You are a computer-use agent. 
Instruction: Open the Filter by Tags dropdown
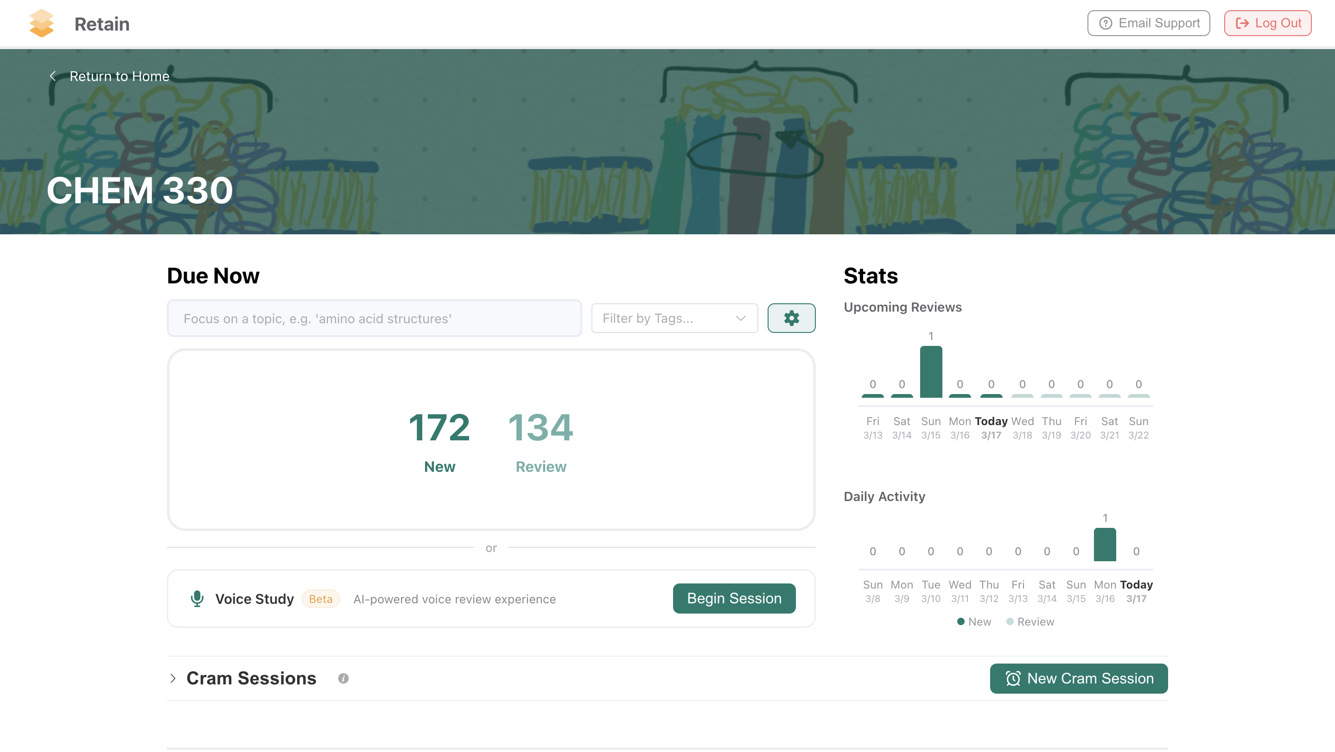(x=674, y=318)
